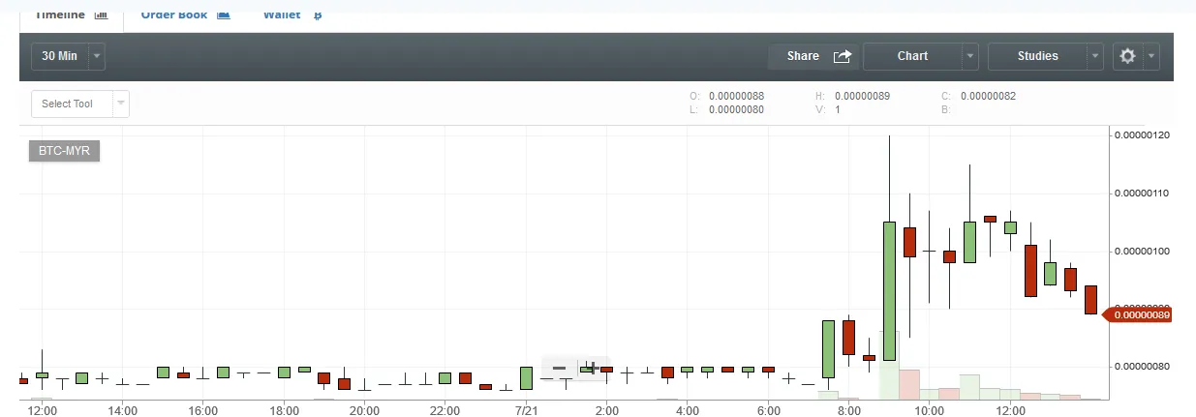The image size is (1196, 417).
Task: Click the Share button
Action: 813,56
